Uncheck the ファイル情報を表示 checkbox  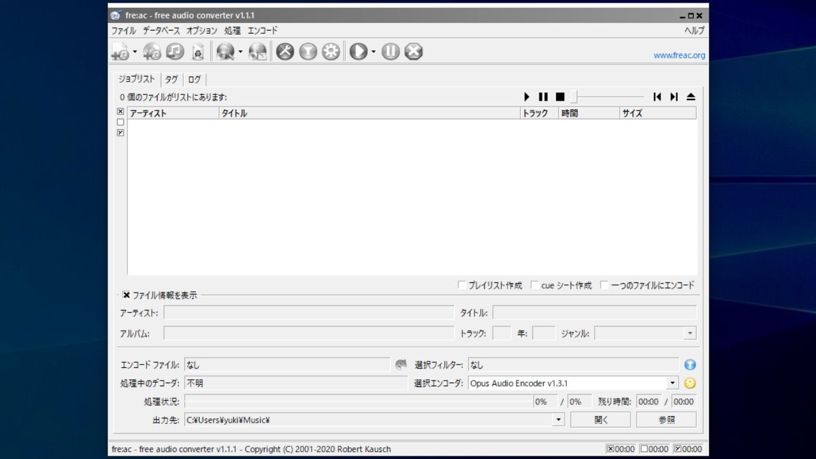(x=126, y=295)
